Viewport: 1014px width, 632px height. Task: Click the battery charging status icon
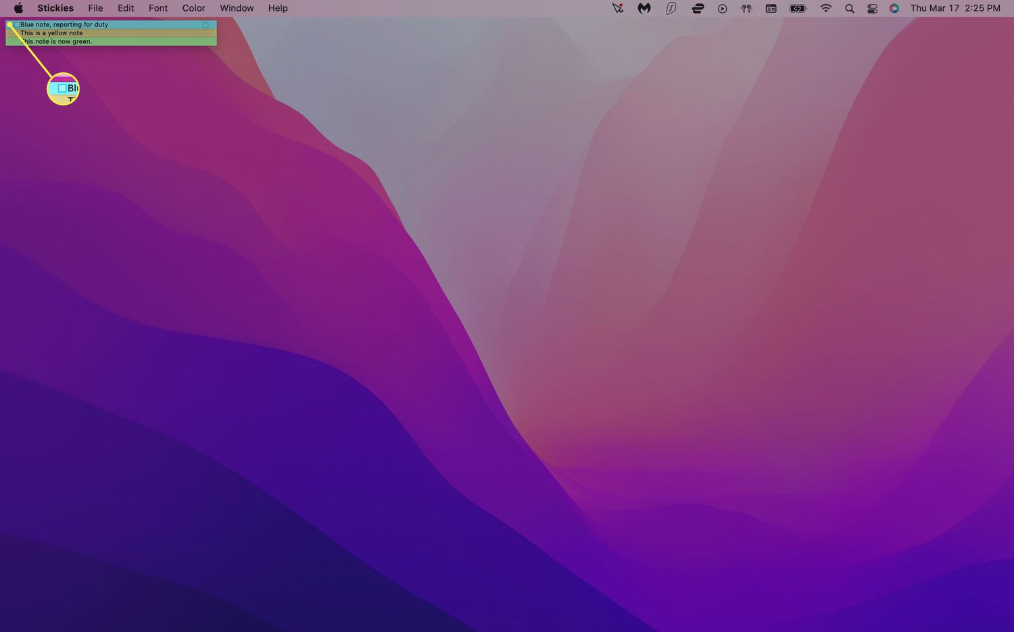(798, 8)
